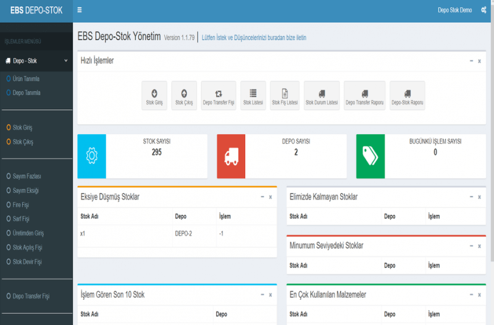This screenshot has width=494, height=325.
Task: Open the settings gears icon in header
Action: tap(484, 10)
